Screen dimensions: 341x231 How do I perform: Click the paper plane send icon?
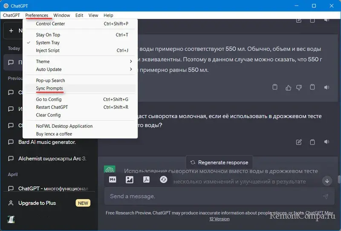click(x=325, y=196)
